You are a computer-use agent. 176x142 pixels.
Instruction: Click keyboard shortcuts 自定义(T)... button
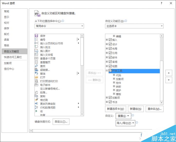(61, 122)
